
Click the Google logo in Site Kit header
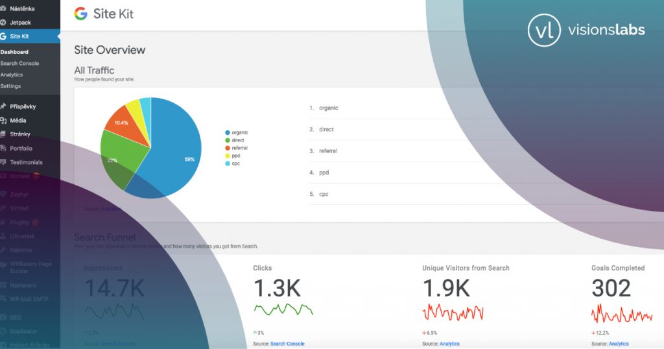(x=81, y=14)
